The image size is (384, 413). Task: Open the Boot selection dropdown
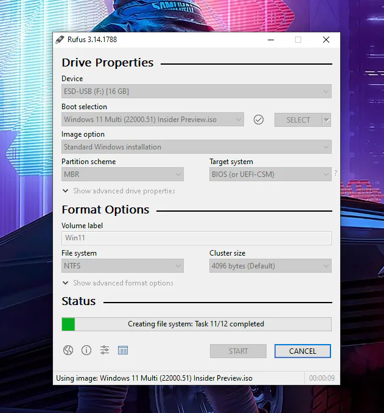point(152,120)
